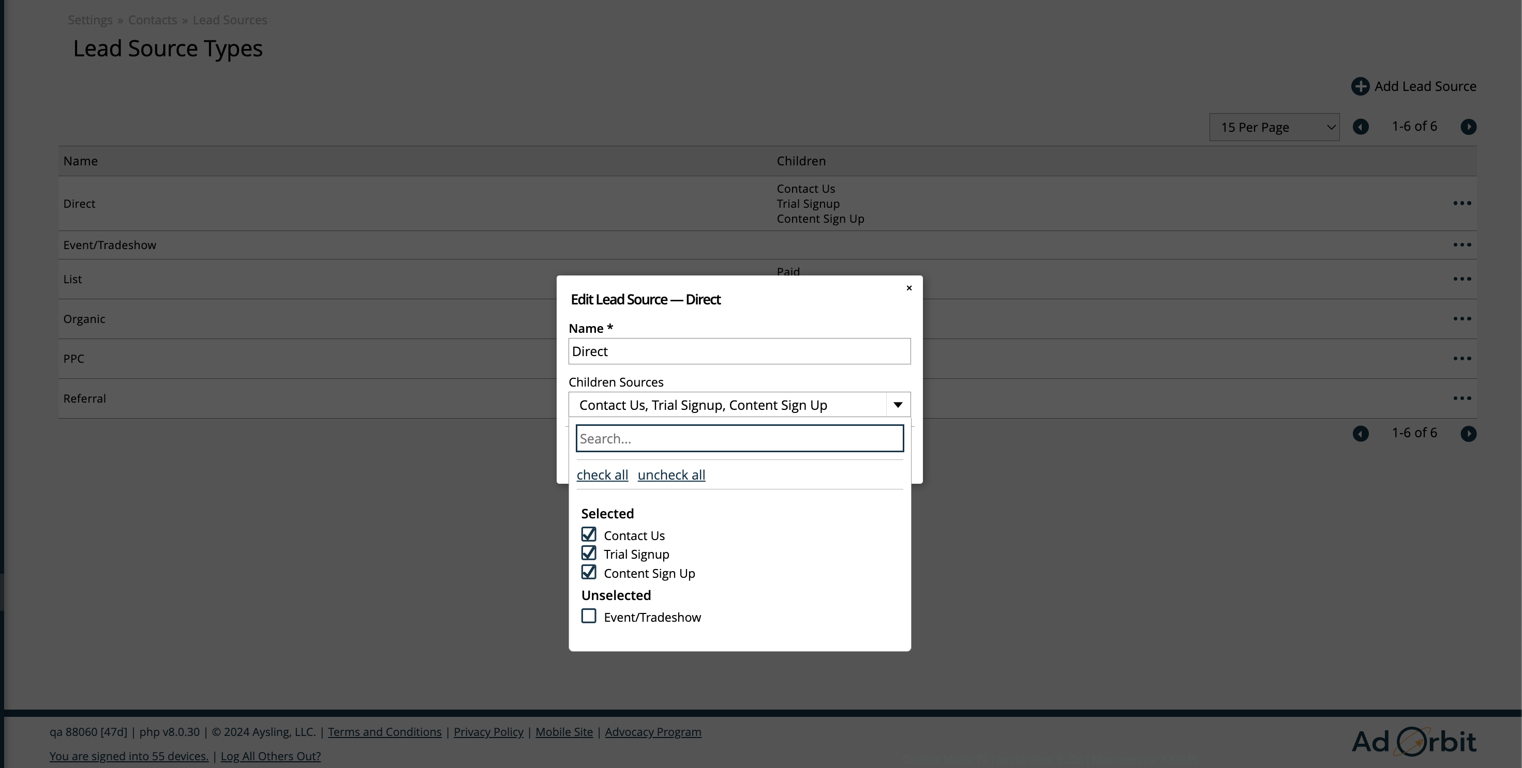
Task: Open the three-dot menu for the PPC row
Action: pyautogui.click(x=1462, y=359)
